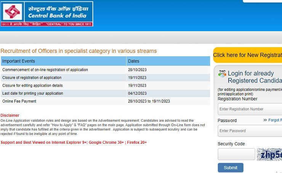This screenshot has width=282, height=173.
Task: Click the Commencement of on-line registration row text
Action: pos(45,70)
